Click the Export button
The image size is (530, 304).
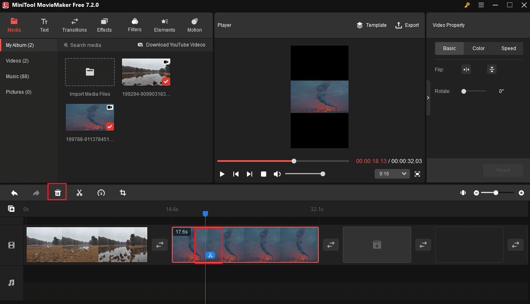click(407, 25)
